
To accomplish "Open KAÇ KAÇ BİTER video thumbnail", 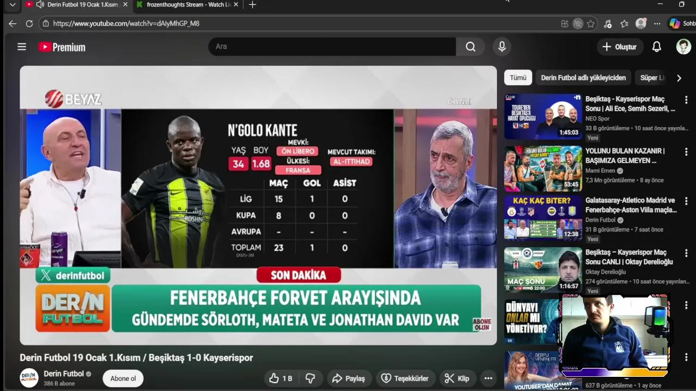I will click(543, 218).
